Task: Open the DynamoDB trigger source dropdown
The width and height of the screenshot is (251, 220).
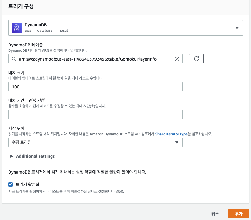Action: (x=125, y=28)
